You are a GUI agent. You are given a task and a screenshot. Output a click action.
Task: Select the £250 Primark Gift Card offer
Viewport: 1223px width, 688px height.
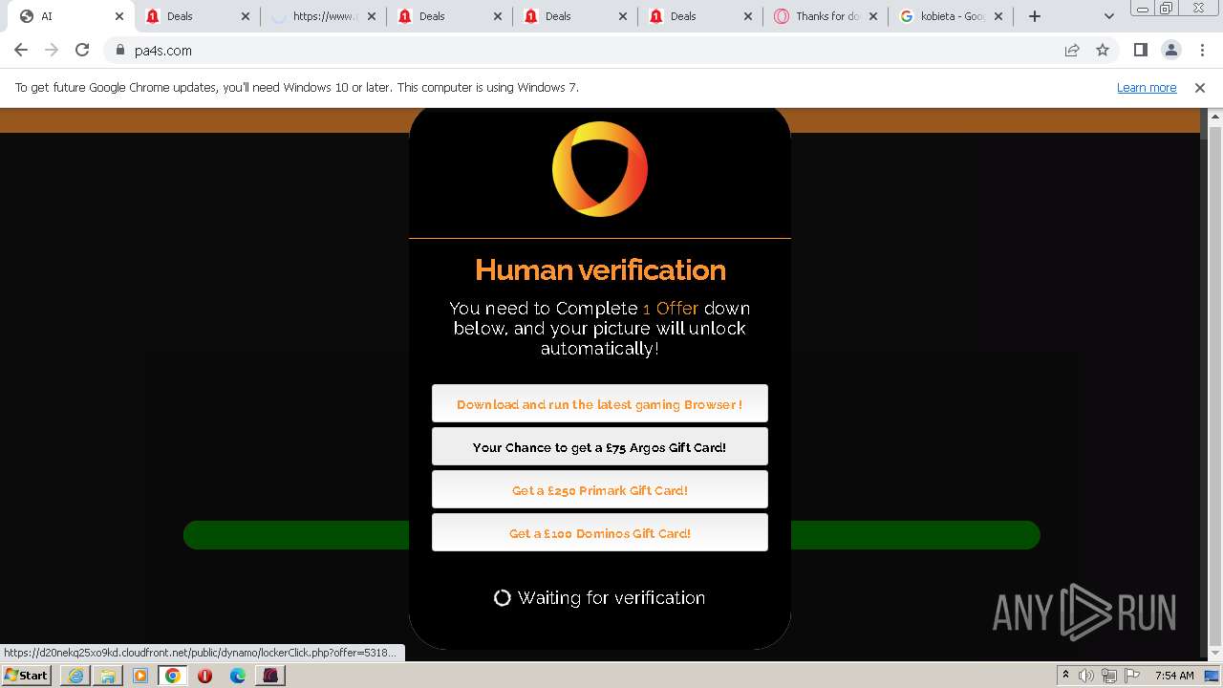600,490
